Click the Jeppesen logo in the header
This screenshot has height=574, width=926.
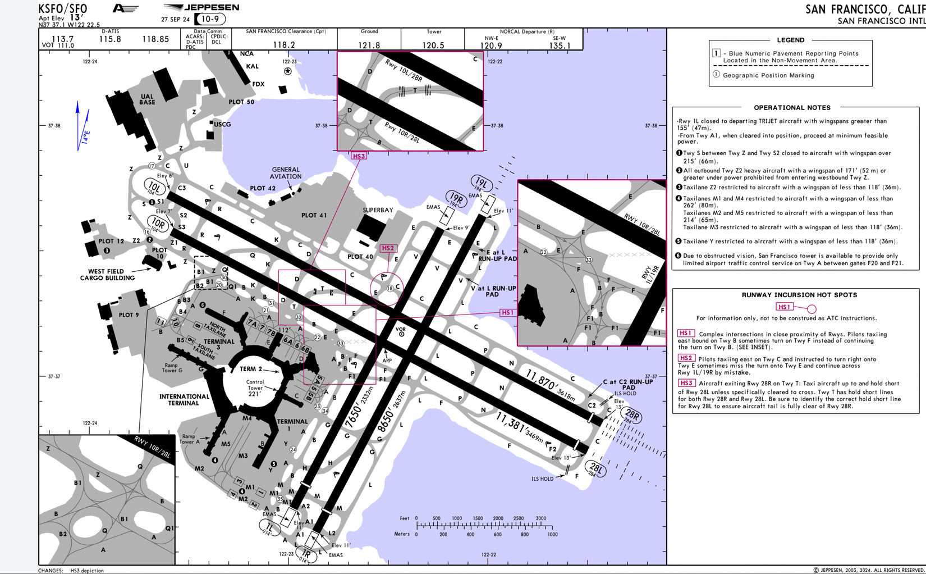click(201, 8)
